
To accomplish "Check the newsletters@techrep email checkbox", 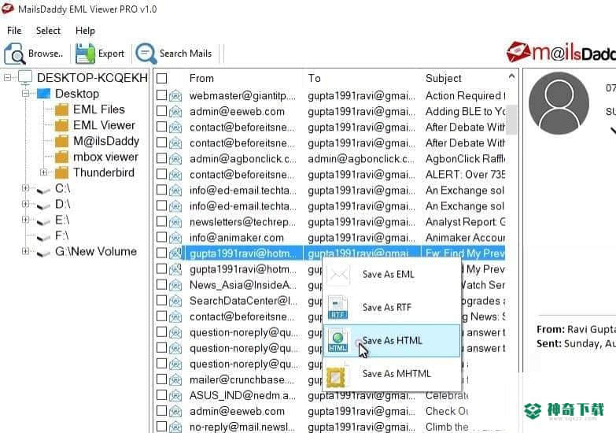I will [x=161, y=221].
